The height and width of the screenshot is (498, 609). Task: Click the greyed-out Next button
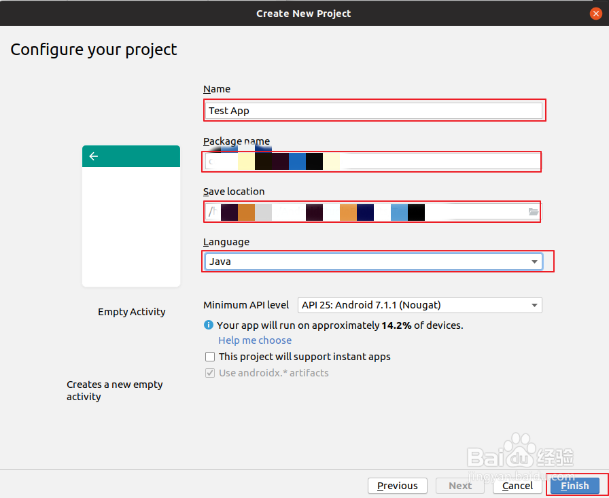[x=460, y=486]
